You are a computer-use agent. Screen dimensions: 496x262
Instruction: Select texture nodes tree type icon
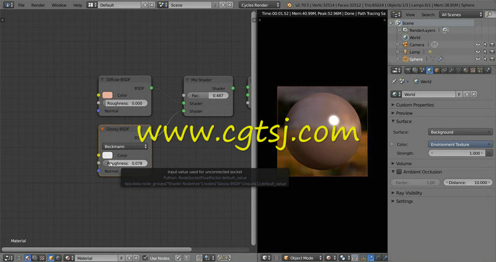coord(42,258)
